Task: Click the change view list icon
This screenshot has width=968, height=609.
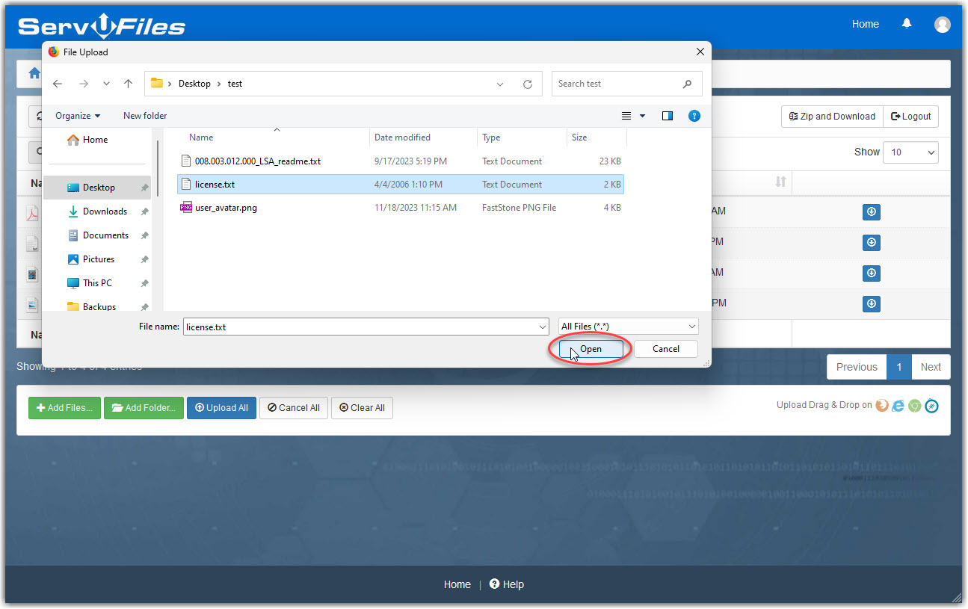Action: coord(626,116)
